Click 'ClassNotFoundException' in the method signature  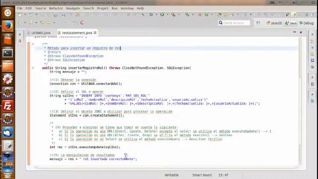point(143,68)
